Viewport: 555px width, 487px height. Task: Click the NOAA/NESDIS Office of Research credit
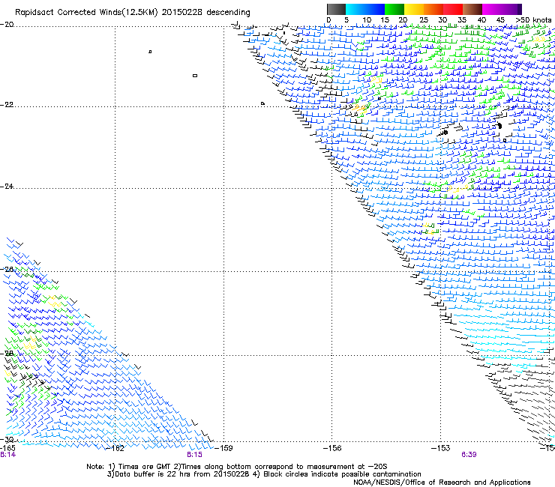442,483
